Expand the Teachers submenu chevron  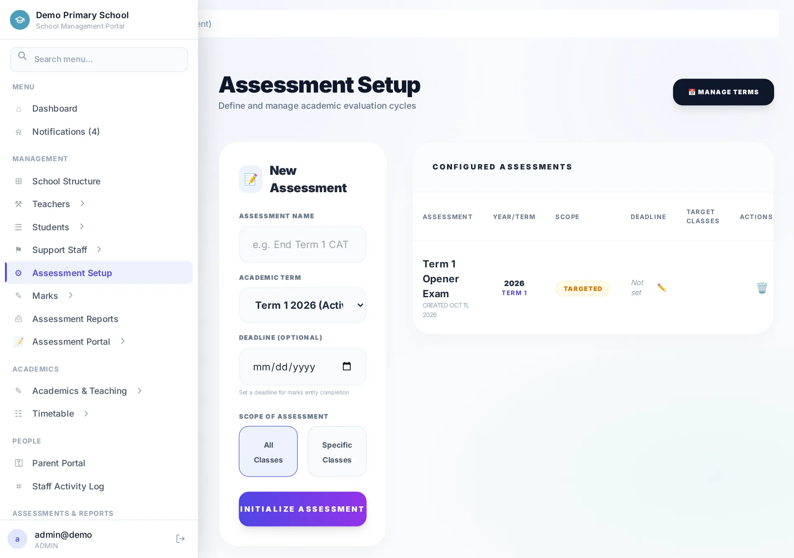(x=82, y=204)
